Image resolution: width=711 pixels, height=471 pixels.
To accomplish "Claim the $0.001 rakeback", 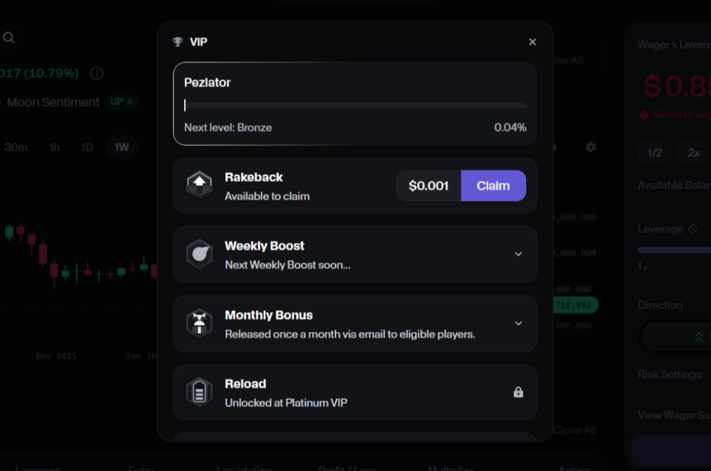I will [x=493, y=186].
